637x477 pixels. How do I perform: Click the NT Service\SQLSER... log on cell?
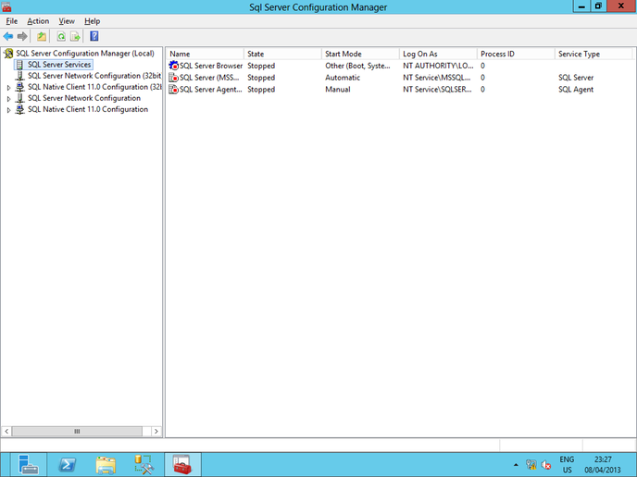(x=437, y=90)
